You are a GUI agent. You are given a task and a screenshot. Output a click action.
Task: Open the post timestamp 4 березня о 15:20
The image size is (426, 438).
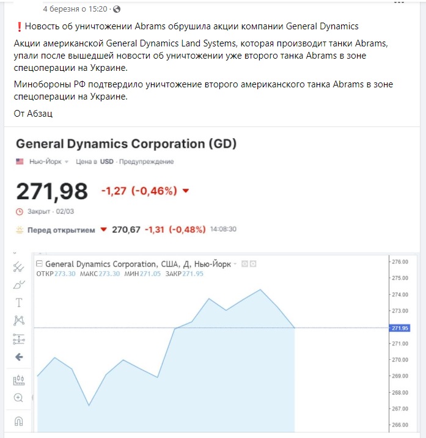75,9
